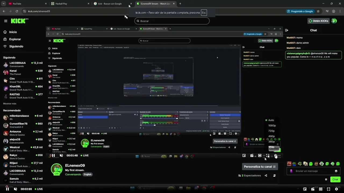
Task: Open the Kick sidebar hamburger menu
Action: 6,21
